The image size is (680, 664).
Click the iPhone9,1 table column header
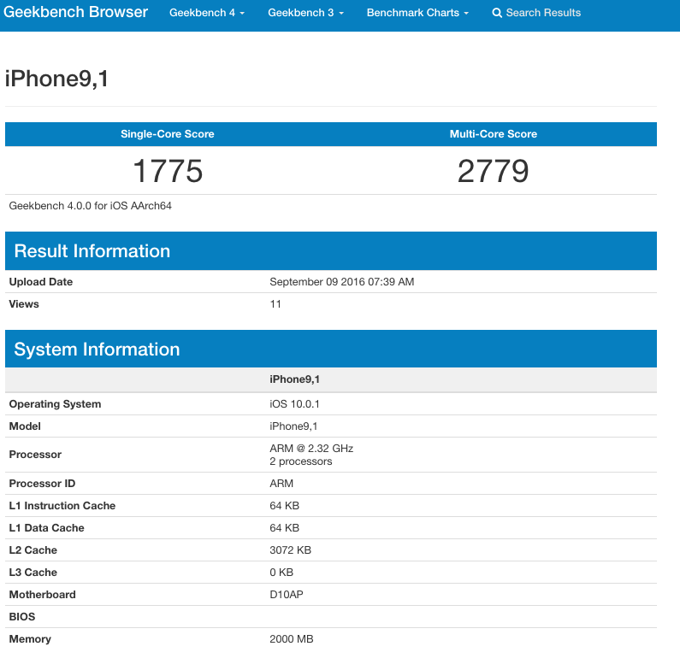click(294, 379)
